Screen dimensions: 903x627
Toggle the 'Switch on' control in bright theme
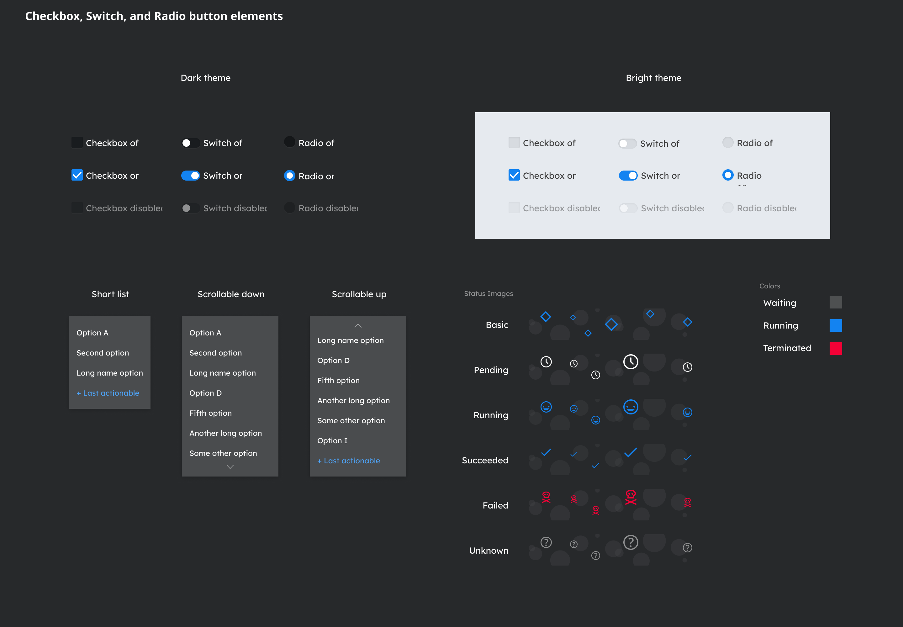tap(629, 176)
